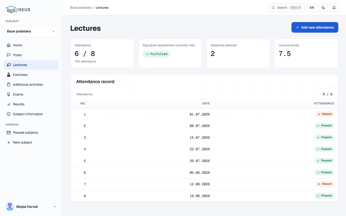Click the date 22.07.2026 in the table
The height and width of the screenshot is (216, 346).
(x=200, y=149)
